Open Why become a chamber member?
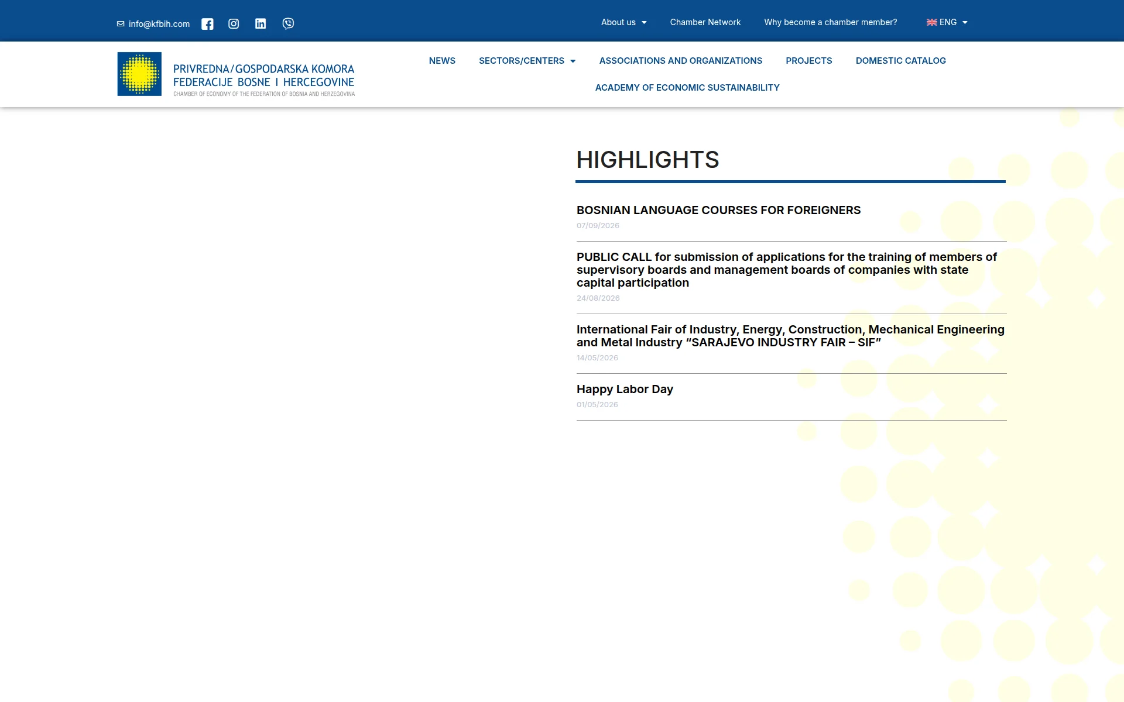The width and height of the screenshot is (1124, 702). pos(830,22)
